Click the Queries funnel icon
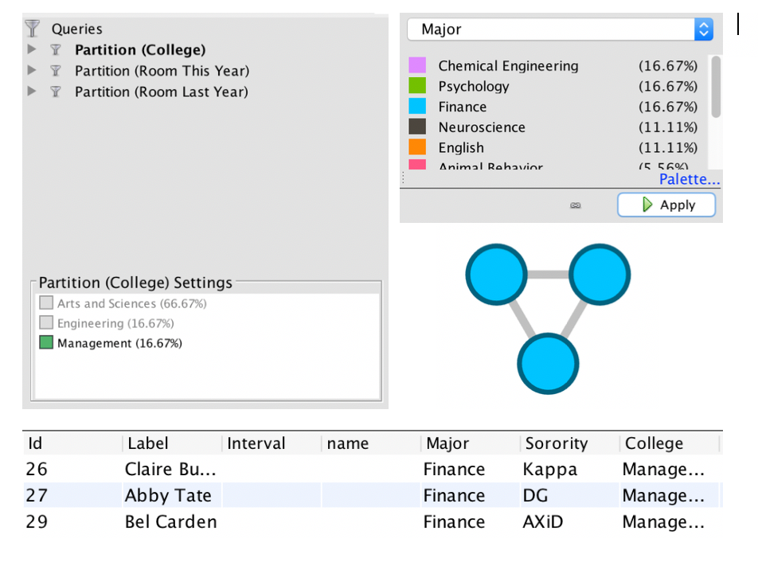The width and height of the screenshot is (758, 562). coord(32,29)
